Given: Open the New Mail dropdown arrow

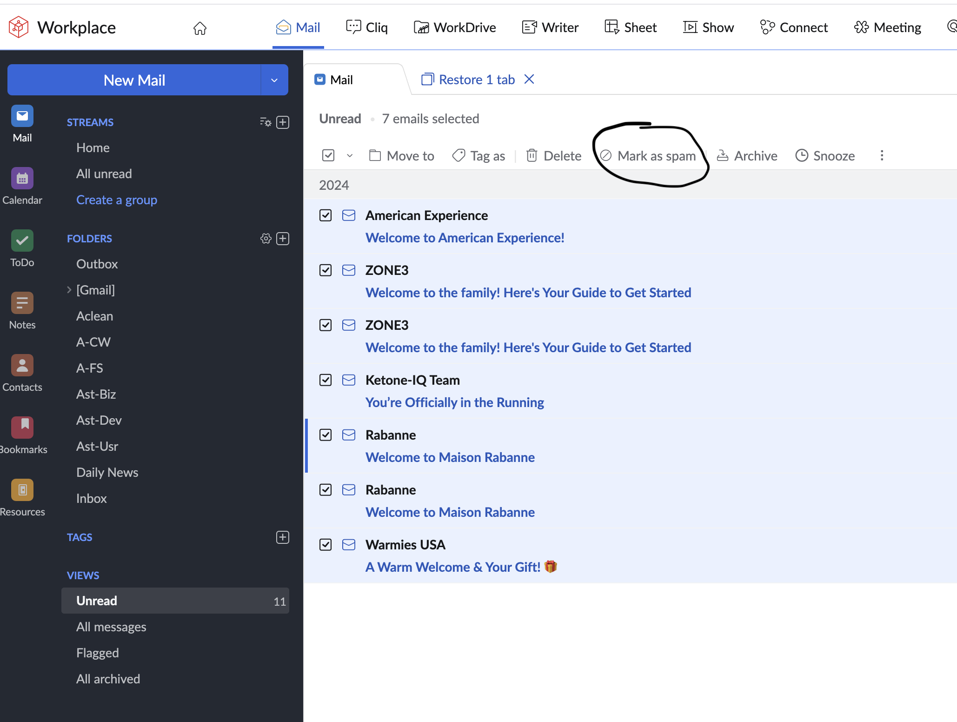Looking at the screenshot, I should click(274, 80).
